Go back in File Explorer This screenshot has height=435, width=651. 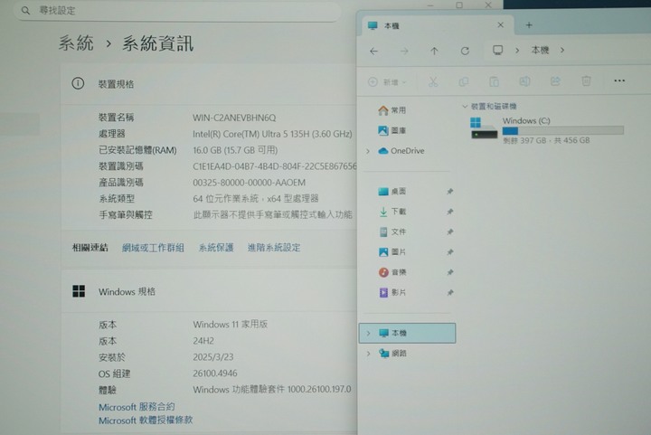pyautogui.click(x=373, y=51)
